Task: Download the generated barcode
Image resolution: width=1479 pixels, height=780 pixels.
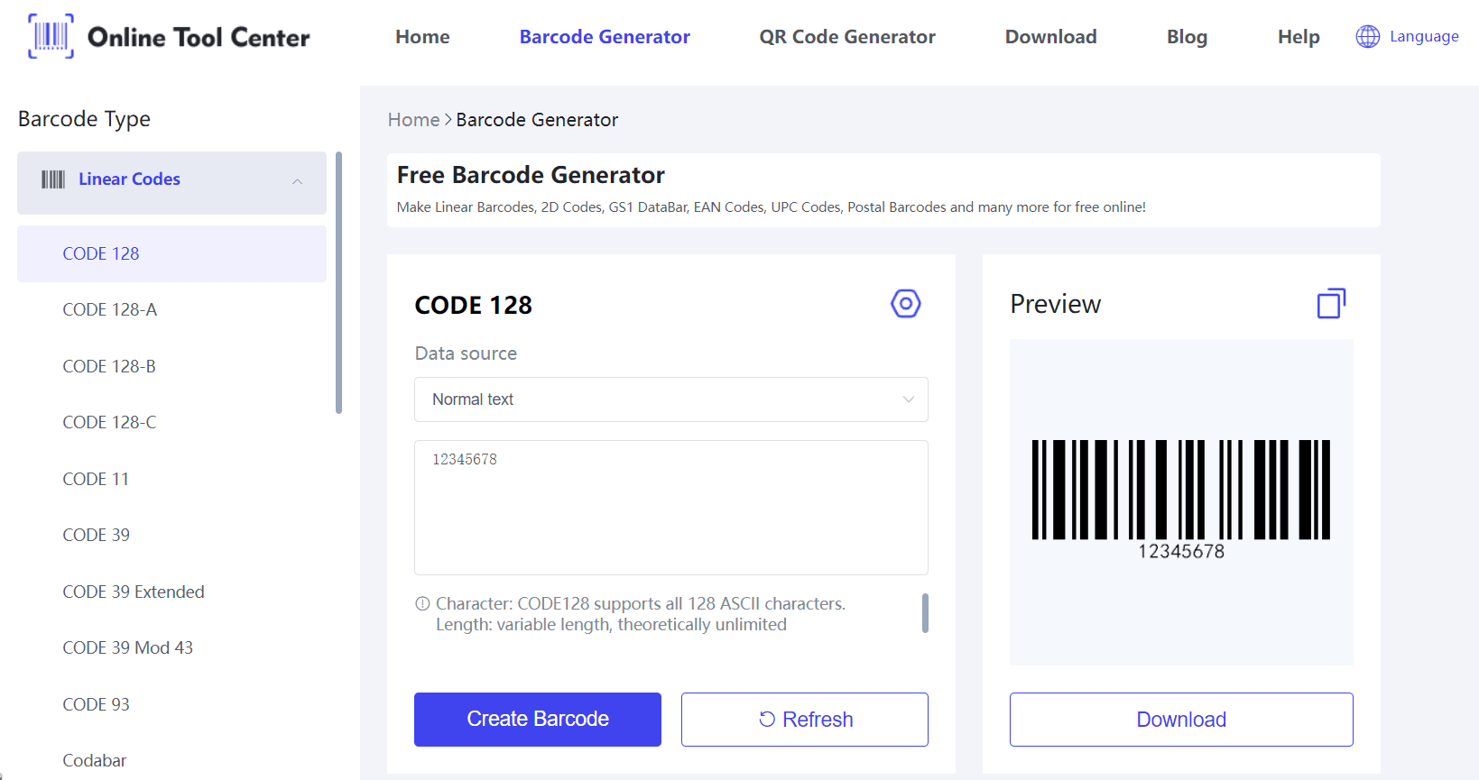Action: coord(1181,720)
